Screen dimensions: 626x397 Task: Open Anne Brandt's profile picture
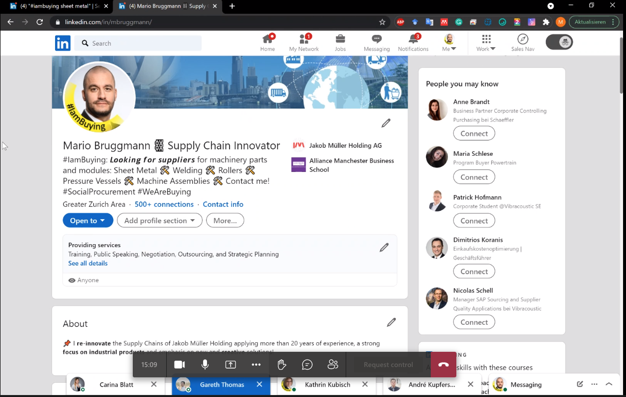[x=437, y=109]
